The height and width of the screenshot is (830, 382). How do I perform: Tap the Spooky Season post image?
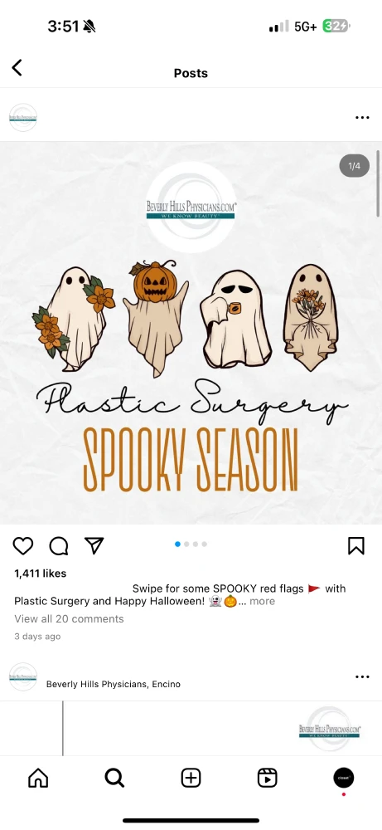[191, 333]
